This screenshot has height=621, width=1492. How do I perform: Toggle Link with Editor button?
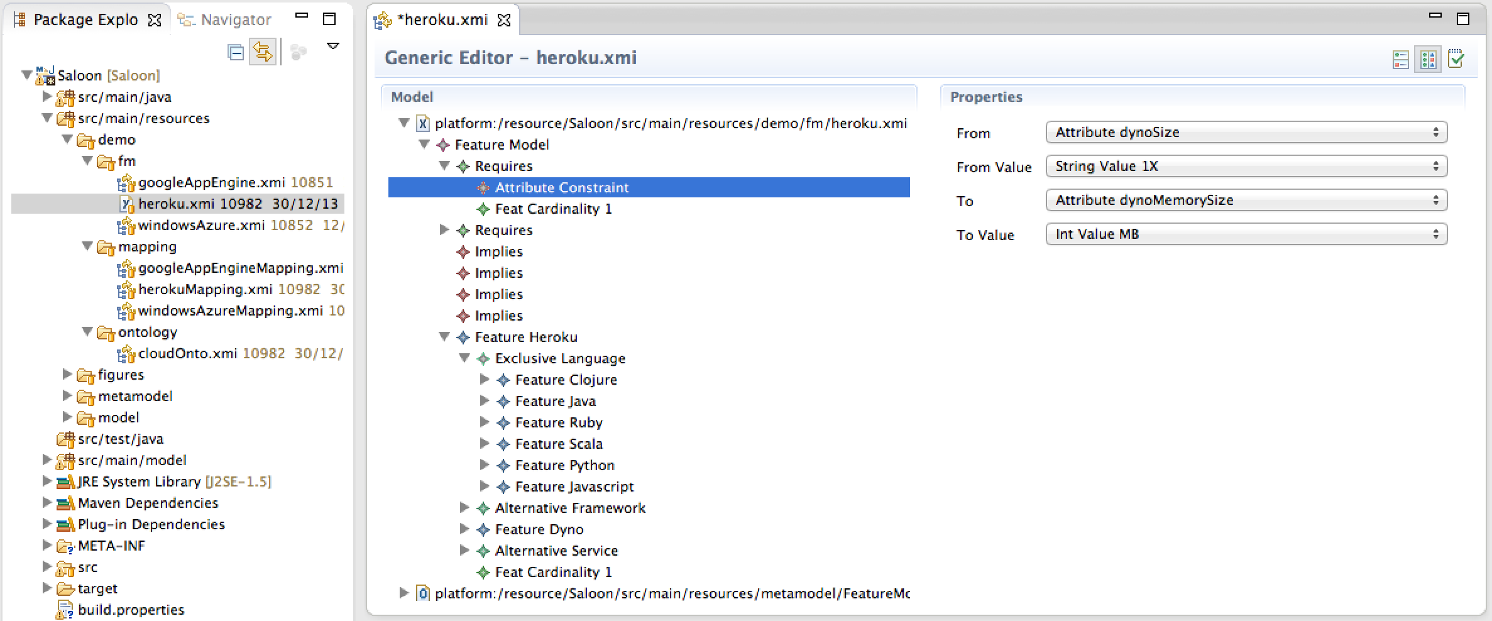point(263,53)
